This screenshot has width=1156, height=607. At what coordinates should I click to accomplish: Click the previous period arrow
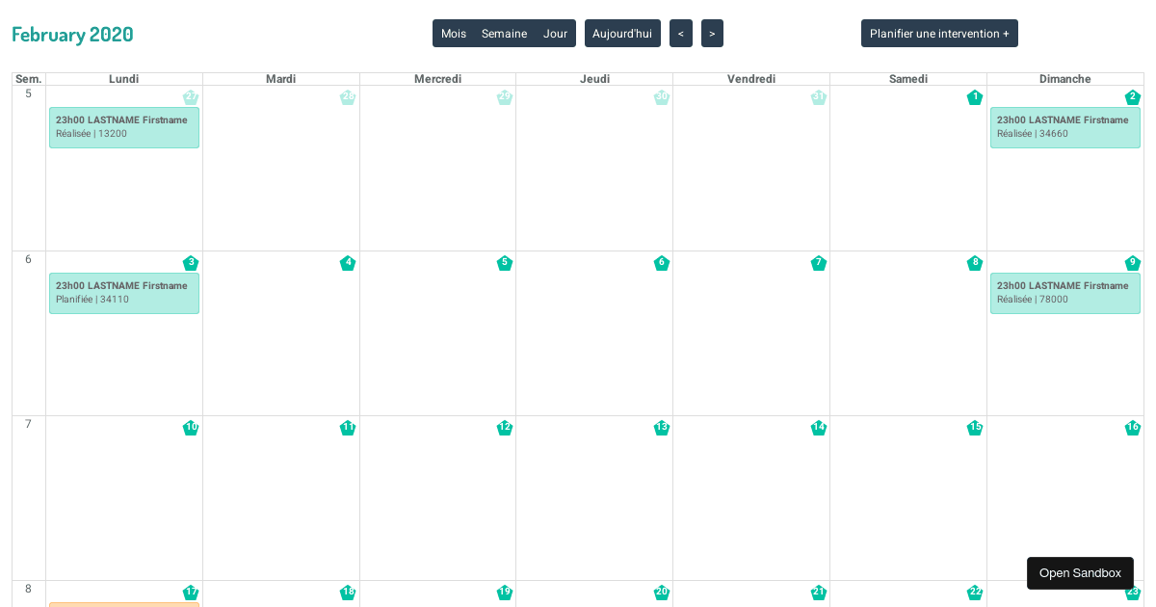point(681,33)
